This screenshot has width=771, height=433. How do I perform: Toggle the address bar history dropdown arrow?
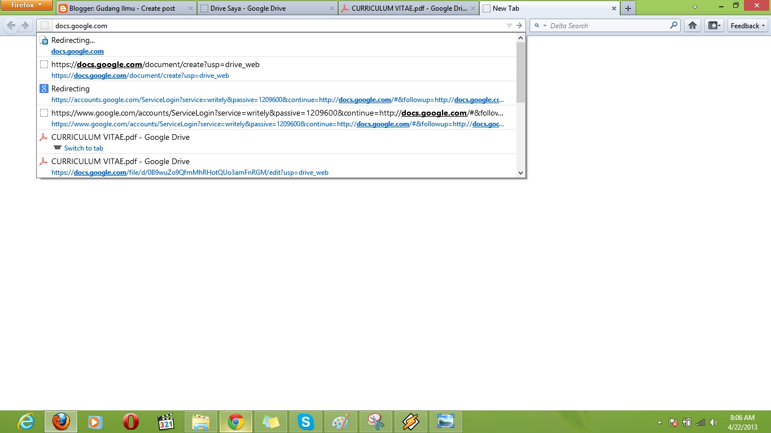(x=509, y=25)
